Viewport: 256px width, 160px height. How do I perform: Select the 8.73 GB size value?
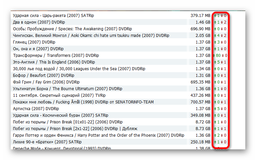203,129
